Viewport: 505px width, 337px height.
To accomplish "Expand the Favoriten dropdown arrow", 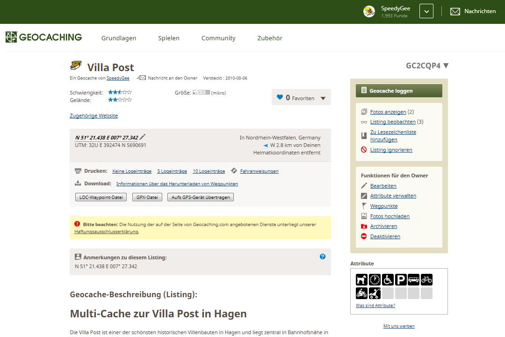I will point(323,98).
